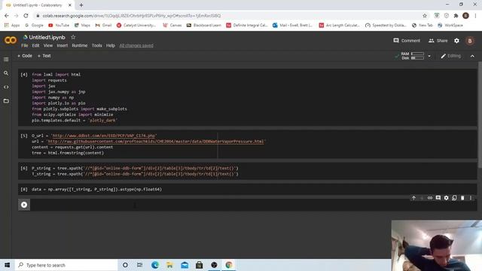Open the Help menu

click(x=111, y=45)
